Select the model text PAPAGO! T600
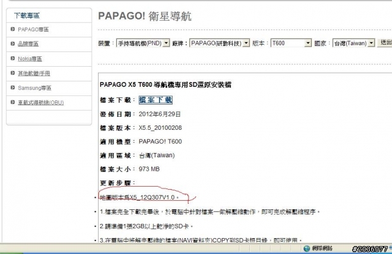 pos(160,141)
